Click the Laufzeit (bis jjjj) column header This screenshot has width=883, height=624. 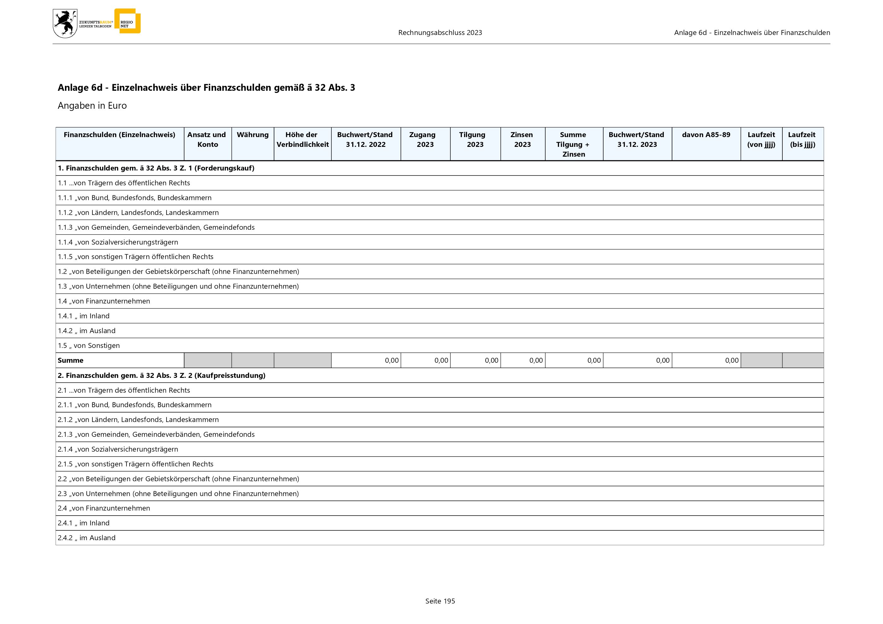[x=802, y=140]
